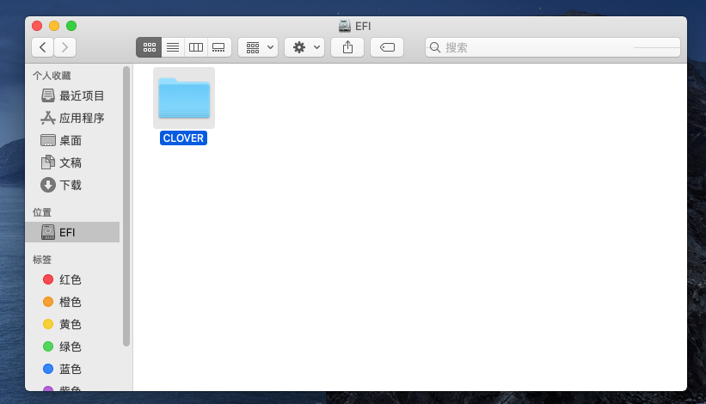Close the EFI Finder window
This screenshot has width=706, height=404.
[x=37, y=26]
